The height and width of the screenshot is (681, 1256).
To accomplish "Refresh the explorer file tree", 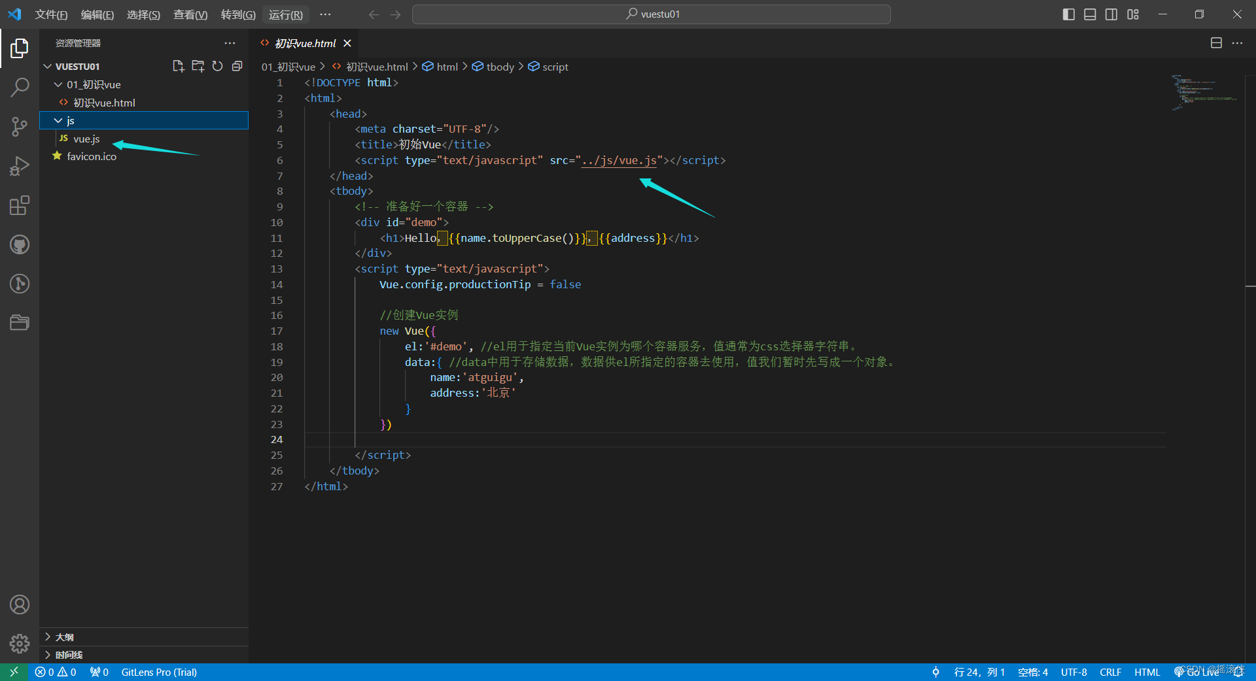I will pyautogui.click(x=217, y=66).
